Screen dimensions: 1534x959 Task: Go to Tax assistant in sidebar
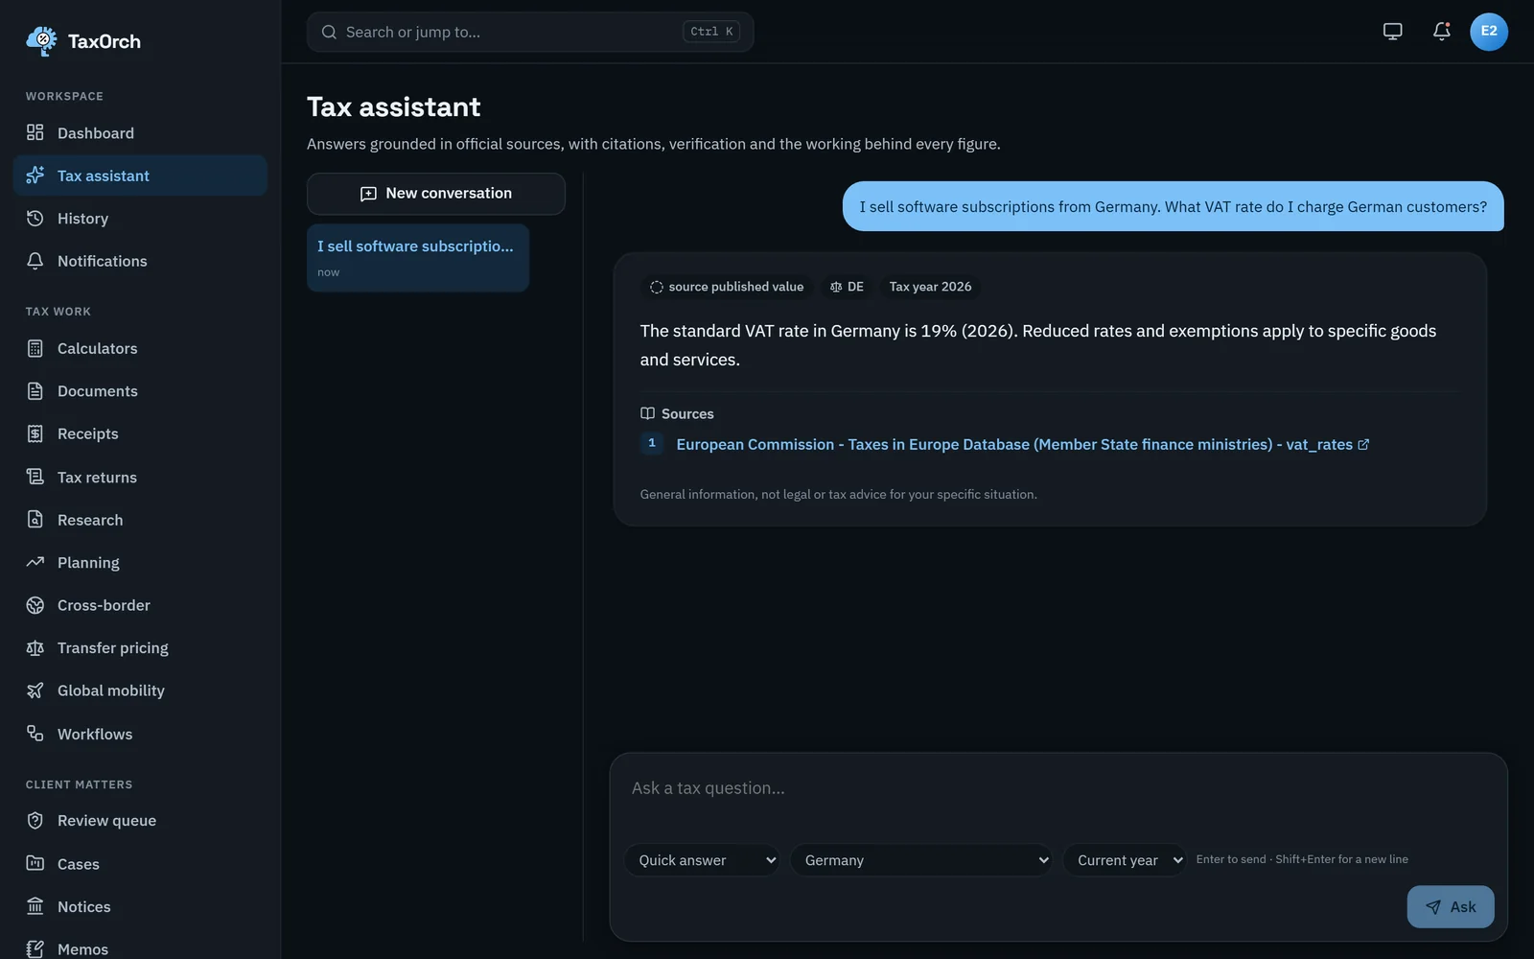coord(140,175)
